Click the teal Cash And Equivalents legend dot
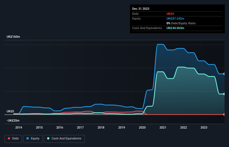 [48, 138]
